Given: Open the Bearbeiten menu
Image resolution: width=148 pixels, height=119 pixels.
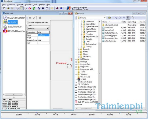Looking at the screenshot, I should (x=11, y=5).
